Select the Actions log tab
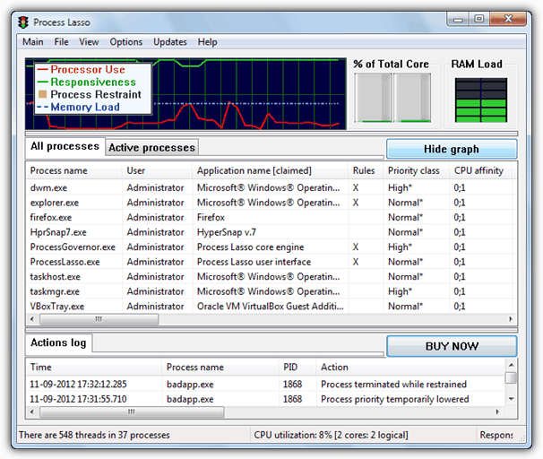Image resolution: width=543 pixels, height=459 pixels. coord(57,342)
